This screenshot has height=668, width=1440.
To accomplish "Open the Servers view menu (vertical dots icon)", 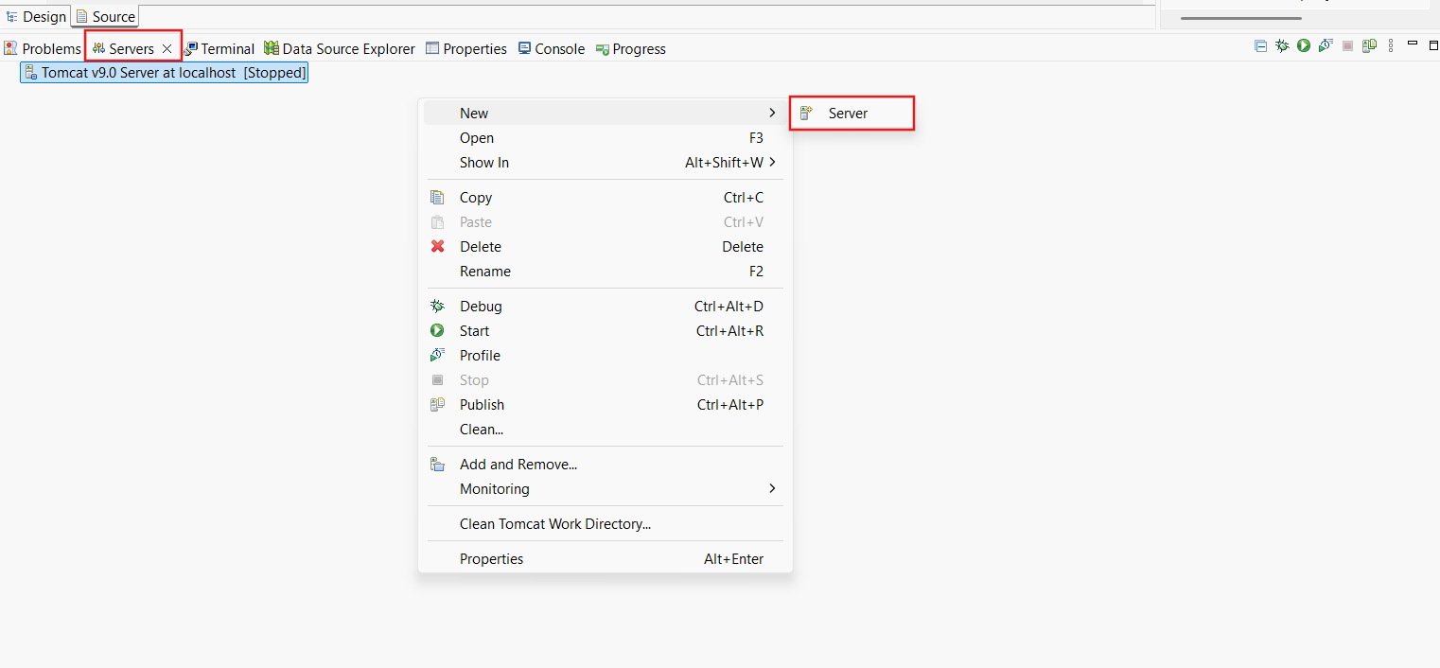I will coord(1389,45).
